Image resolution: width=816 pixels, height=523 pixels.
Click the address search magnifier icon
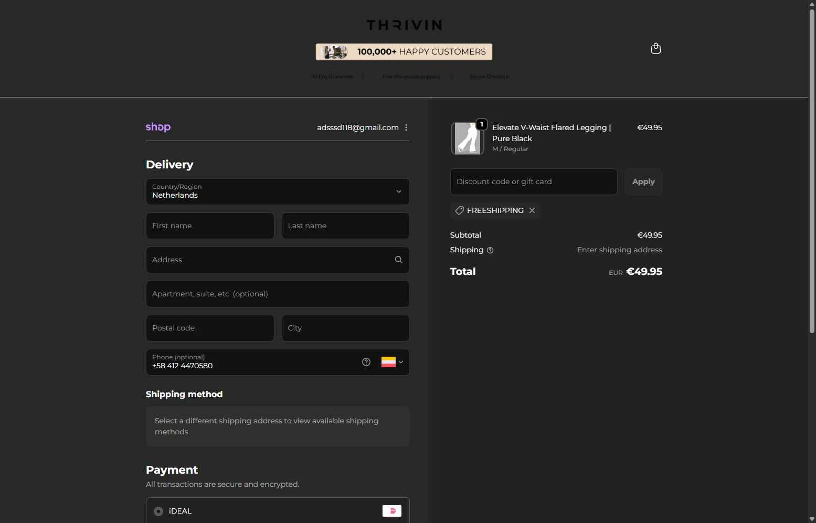coord(399,260)
